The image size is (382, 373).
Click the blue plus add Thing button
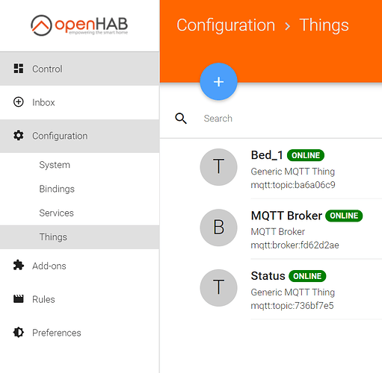218,81
